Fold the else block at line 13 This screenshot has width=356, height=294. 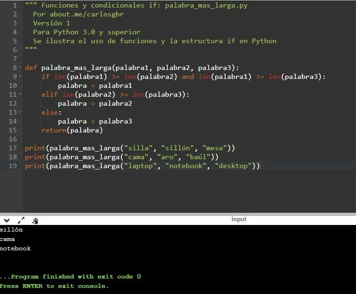click(x=20, y=112)
